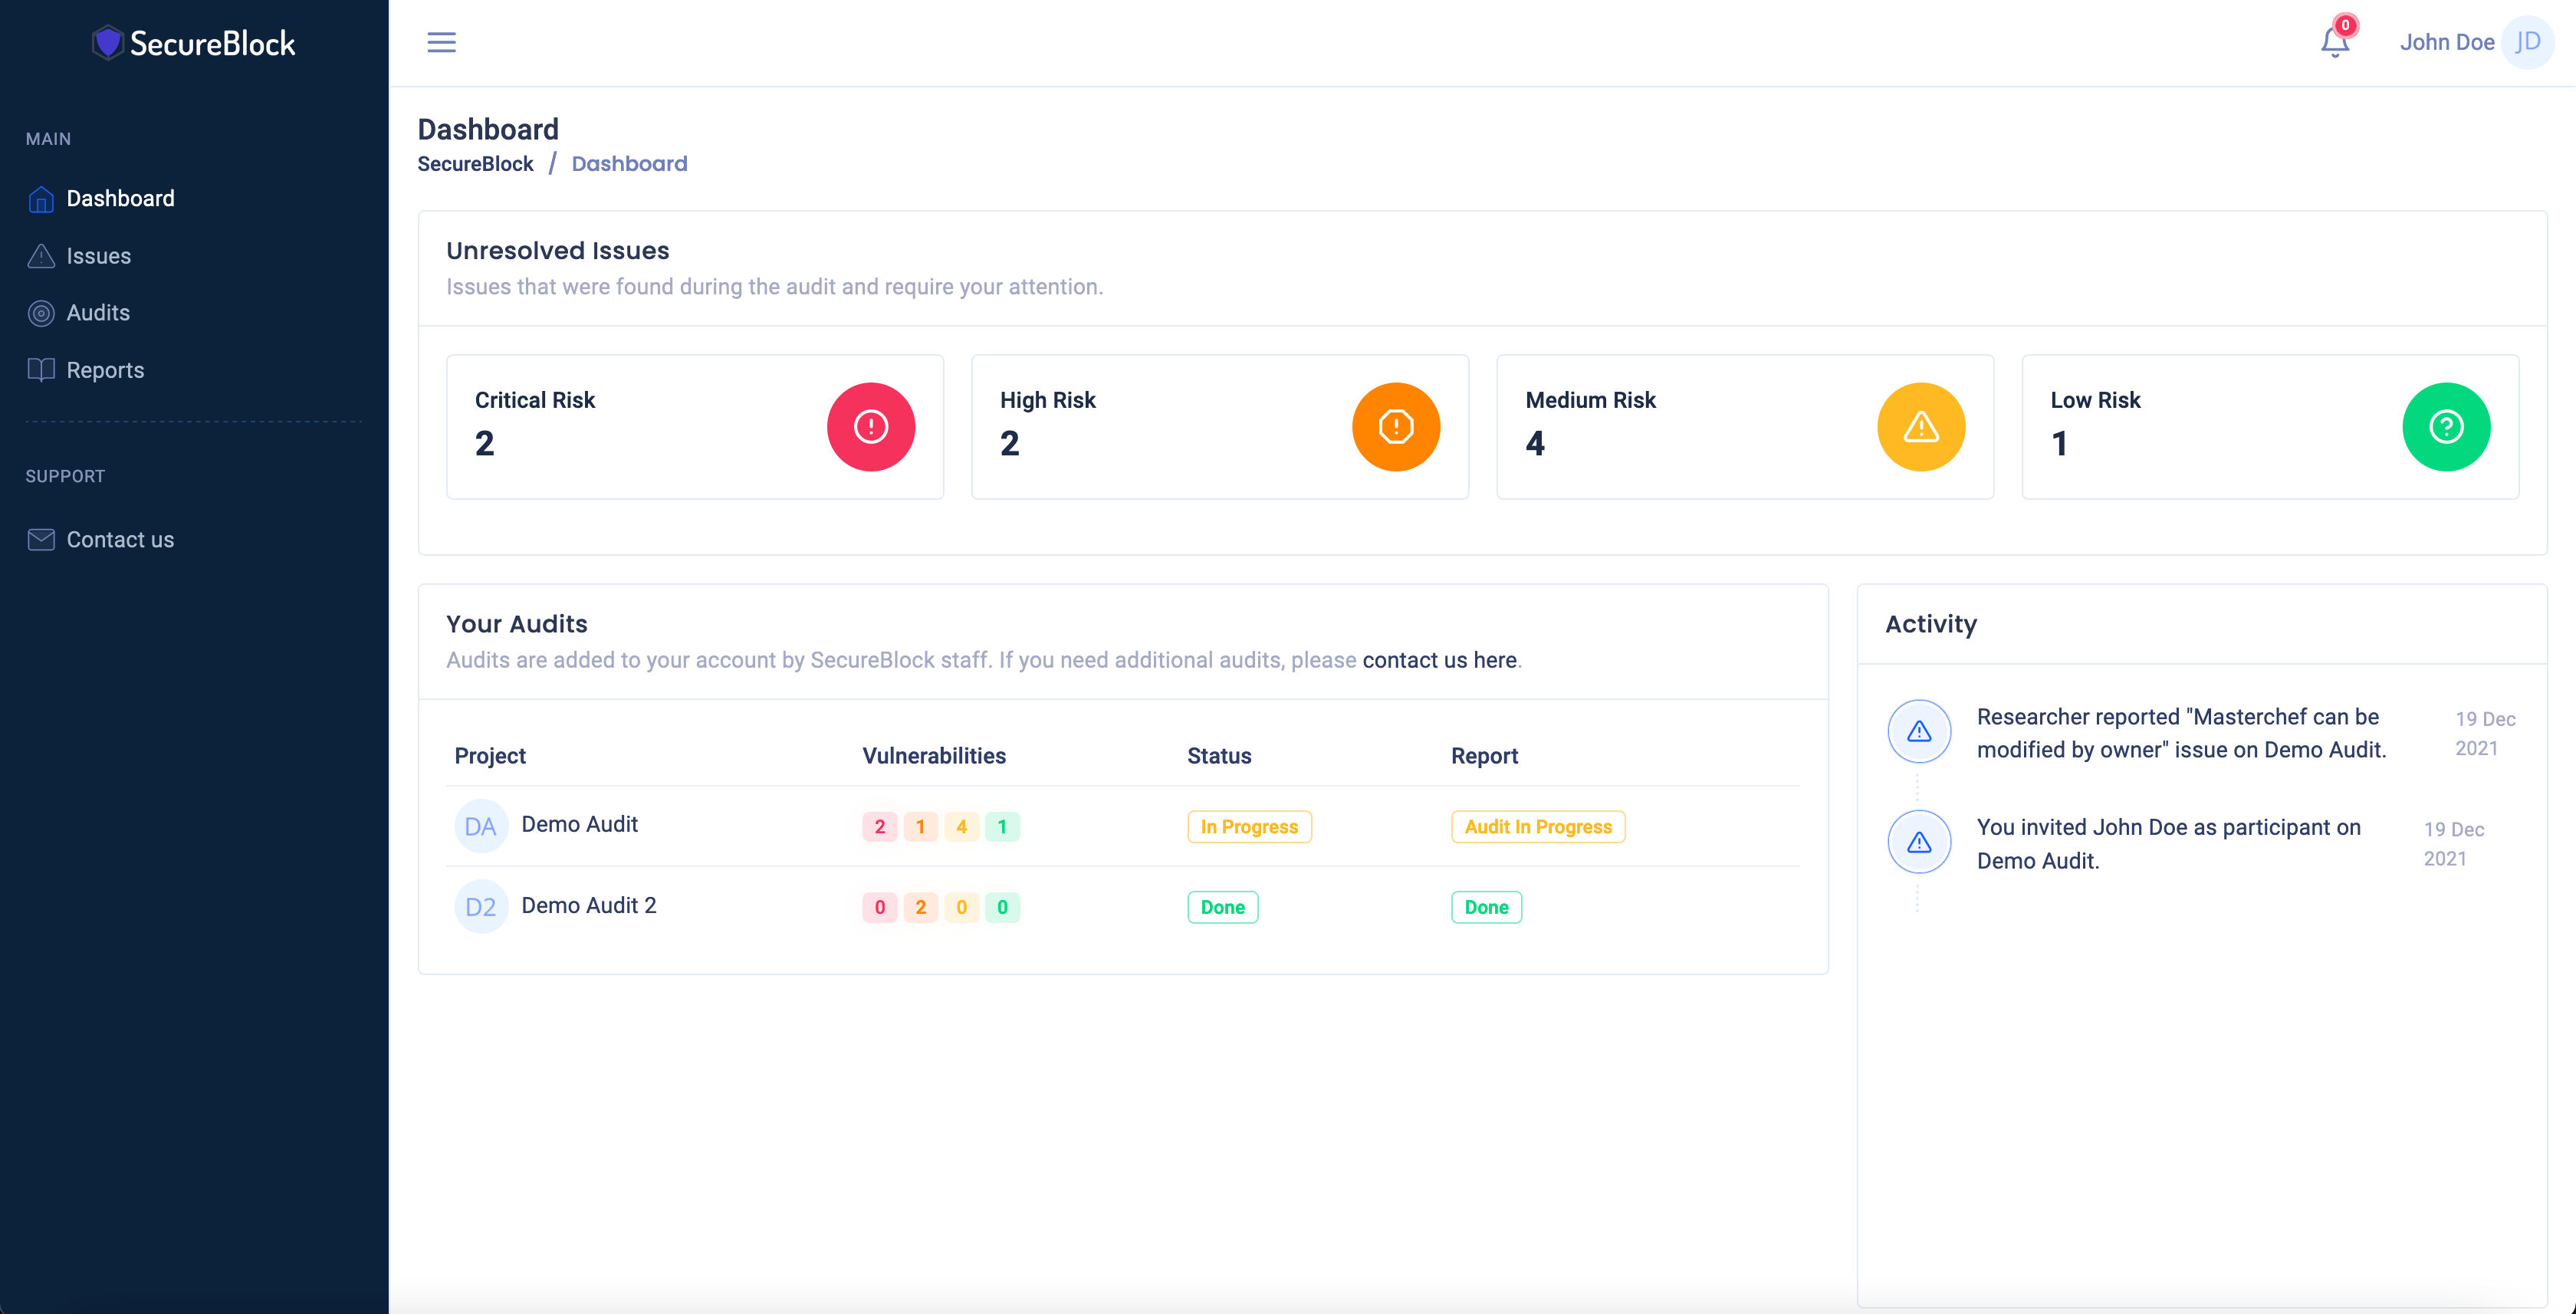This screenshot has height=1314, width=2576.
Task: Go to Issues in sidebar
Action: tap(98, 256)
